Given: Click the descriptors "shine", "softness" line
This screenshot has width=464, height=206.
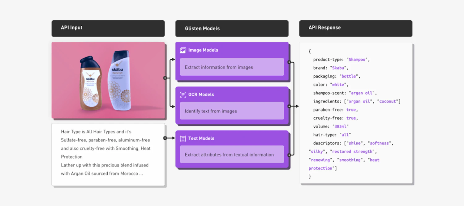Looking at the screenshot, I should click(x=353, y=143).
